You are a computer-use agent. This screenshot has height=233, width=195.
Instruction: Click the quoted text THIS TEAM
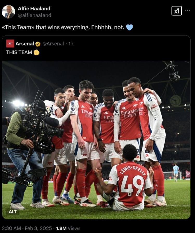pos(19,52)
